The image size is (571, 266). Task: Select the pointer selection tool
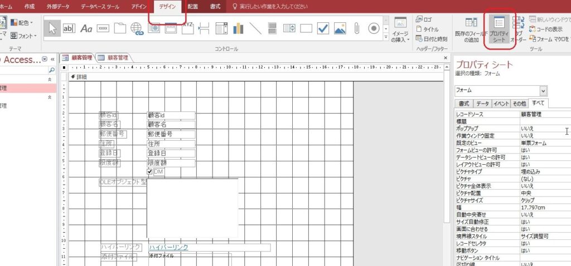tap(52, 28)
